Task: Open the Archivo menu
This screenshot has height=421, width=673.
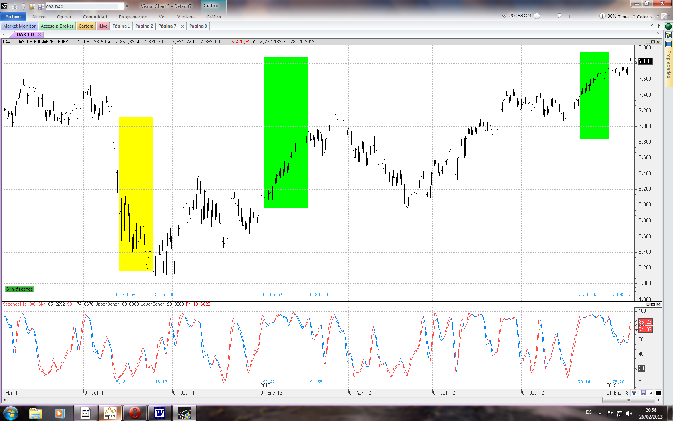Action: [x=13, y=16]
